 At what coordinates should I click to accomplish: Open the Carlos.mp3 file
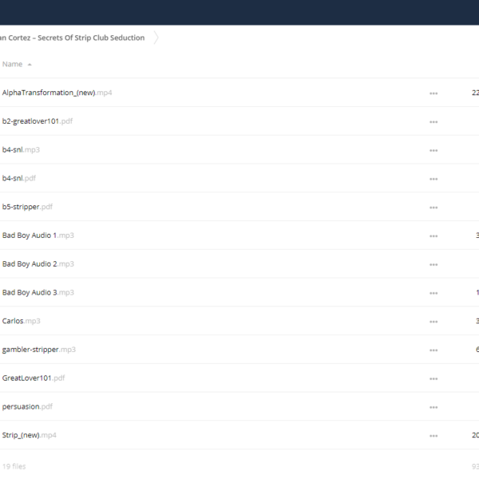coord(21,321)
